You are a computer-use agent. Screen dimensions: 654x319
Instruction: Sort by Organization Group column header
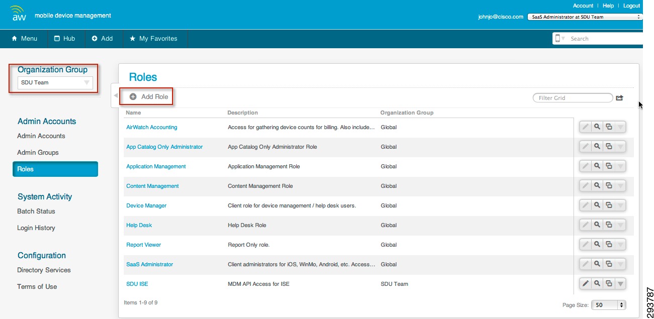pos(406,113)
